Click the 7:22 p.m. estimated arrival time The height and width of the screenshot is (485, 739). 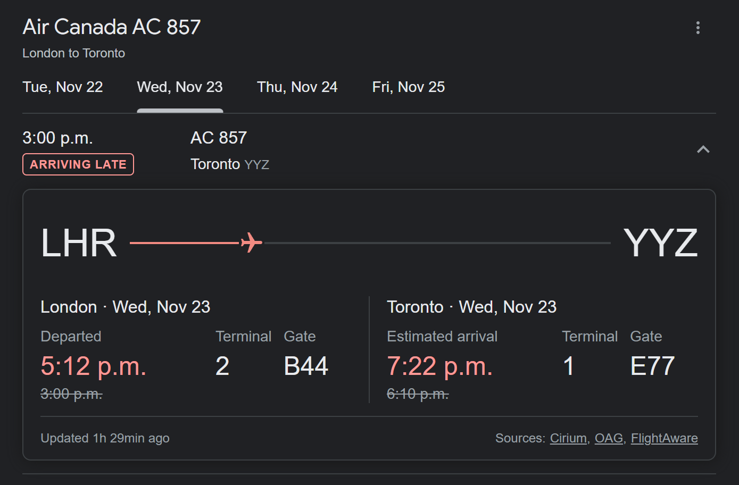click(440, 366)
